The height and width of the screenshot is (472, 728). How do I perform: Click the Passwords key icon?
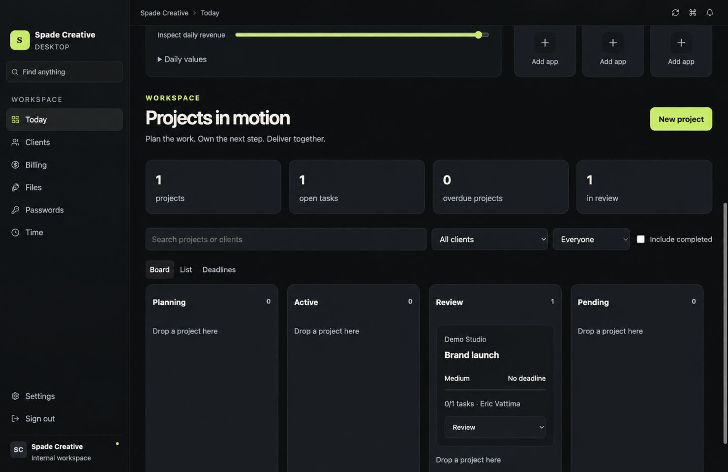[15, 210]
